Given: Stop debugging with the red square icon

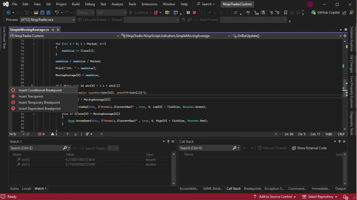Looking at the screenshot, I should pyautogui.click(x=194, y=12).
